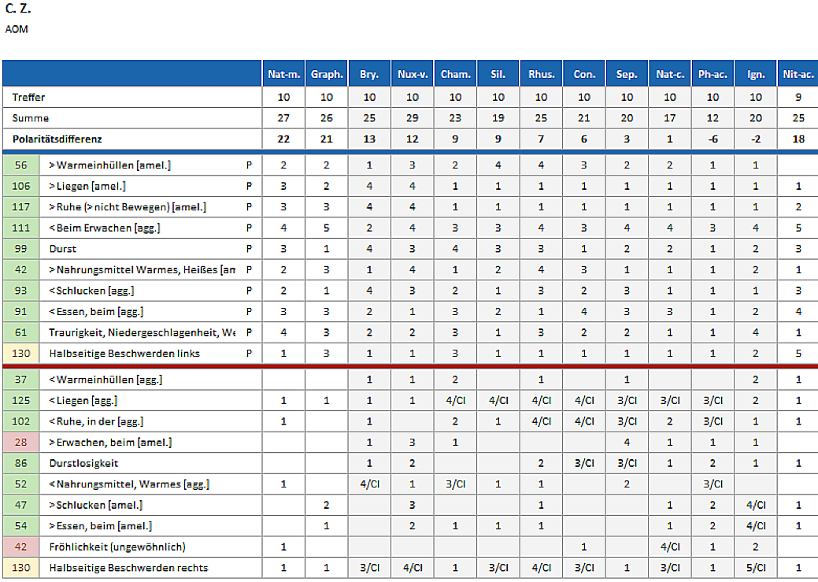Click Halbseitige Beschwerden links symptom

[x=124, y=354]
